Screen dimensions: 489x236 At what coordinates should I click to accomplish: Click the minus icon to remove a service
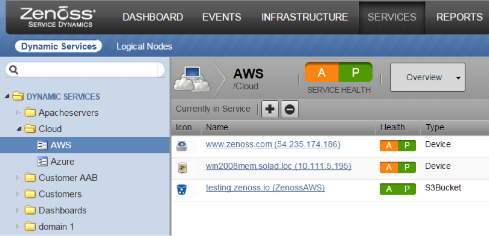tap(289, 109)
